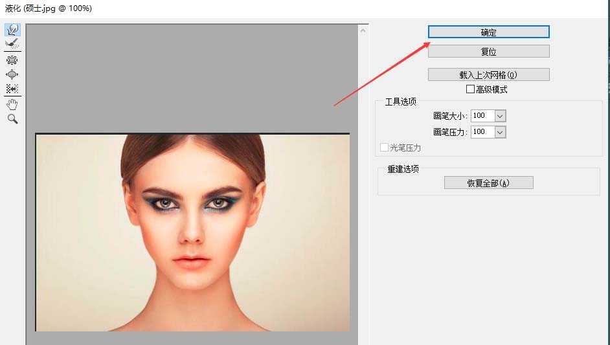Open the 画笔压力 dropdown arrow

pyautogui.click(x=500, y=132)
